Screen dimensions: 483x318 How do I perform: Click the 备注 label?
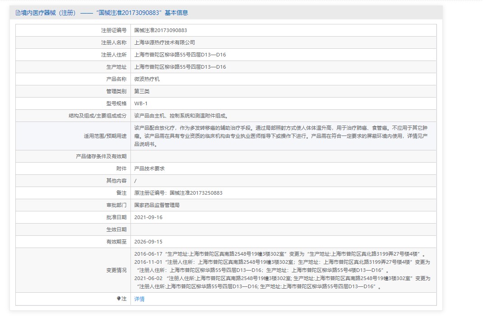[x=121, y=193]
